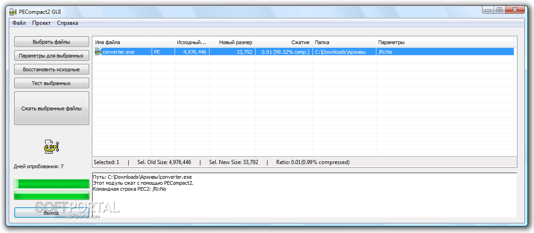Sort by Исходный size column header
The width and height of the screenshot is (534, 233).
[192, 43]
